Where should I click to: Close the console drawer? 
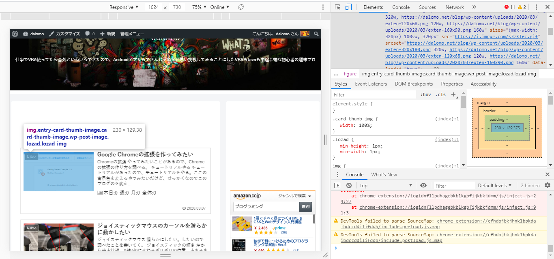[x=547, y=175]
